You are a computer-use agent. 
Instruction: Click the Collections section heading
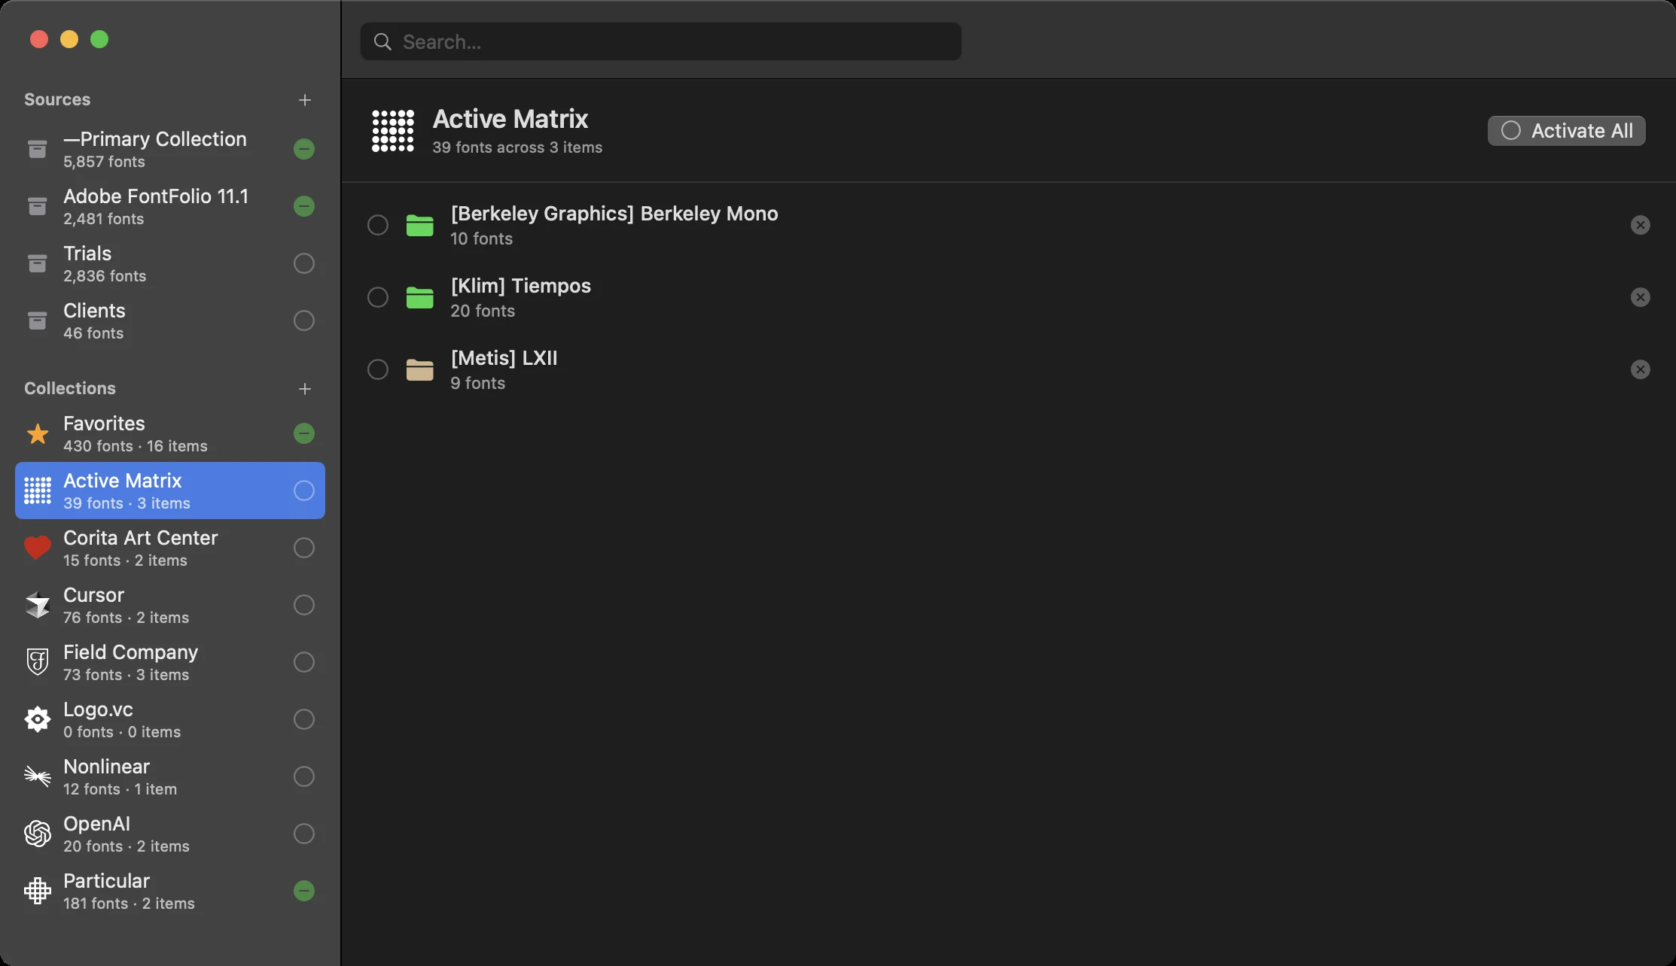pos(70,388)
